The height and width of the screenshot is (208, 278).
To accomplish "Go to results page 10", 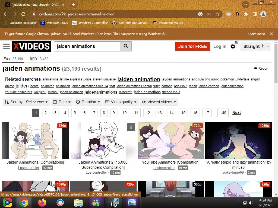I will pos(124,113).
